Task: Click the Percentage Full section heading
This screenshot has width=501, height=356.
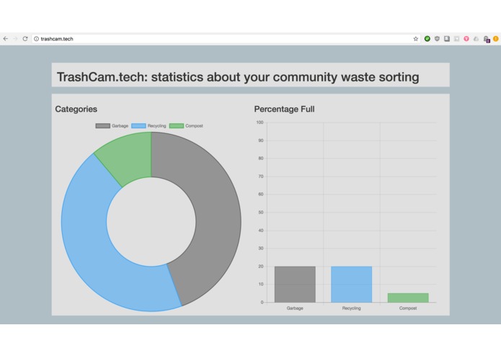Action: point(284,110)
